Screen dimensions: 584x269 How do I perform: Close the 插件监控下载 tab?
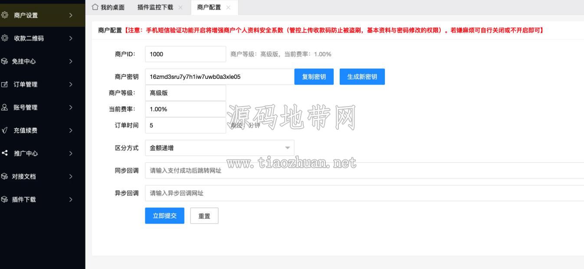[x=180, y=7]
